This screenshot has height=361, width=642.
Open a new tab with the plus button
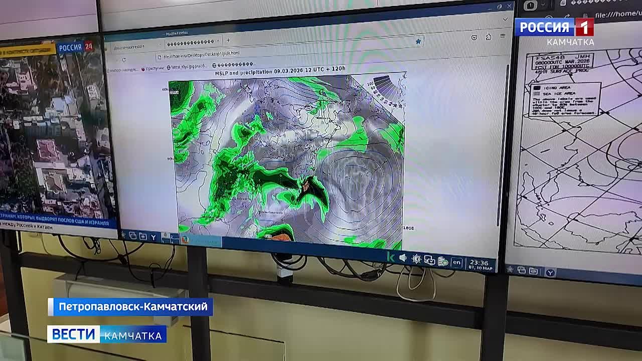click(x=228, y=41)
